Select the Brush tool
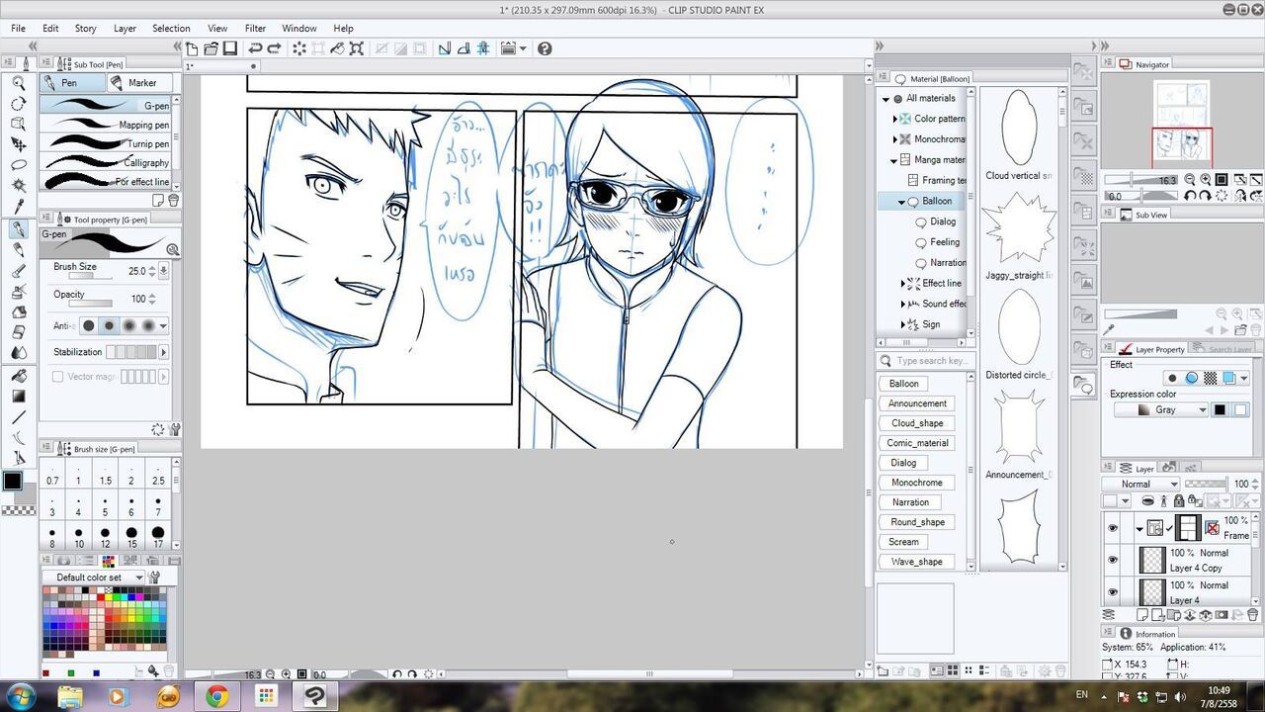The height and width of the screenshot is (712, 1265). coord(18,271)
